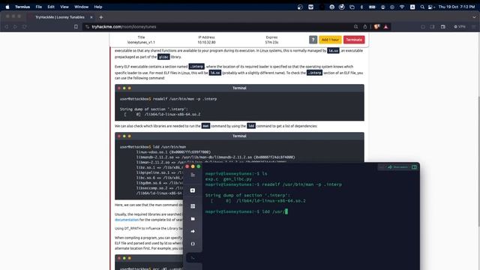Image resolution: width=480 pixels, height=270 pixels.
Task: Toggle split view icon in Termius window
Action: pos(414,167)
